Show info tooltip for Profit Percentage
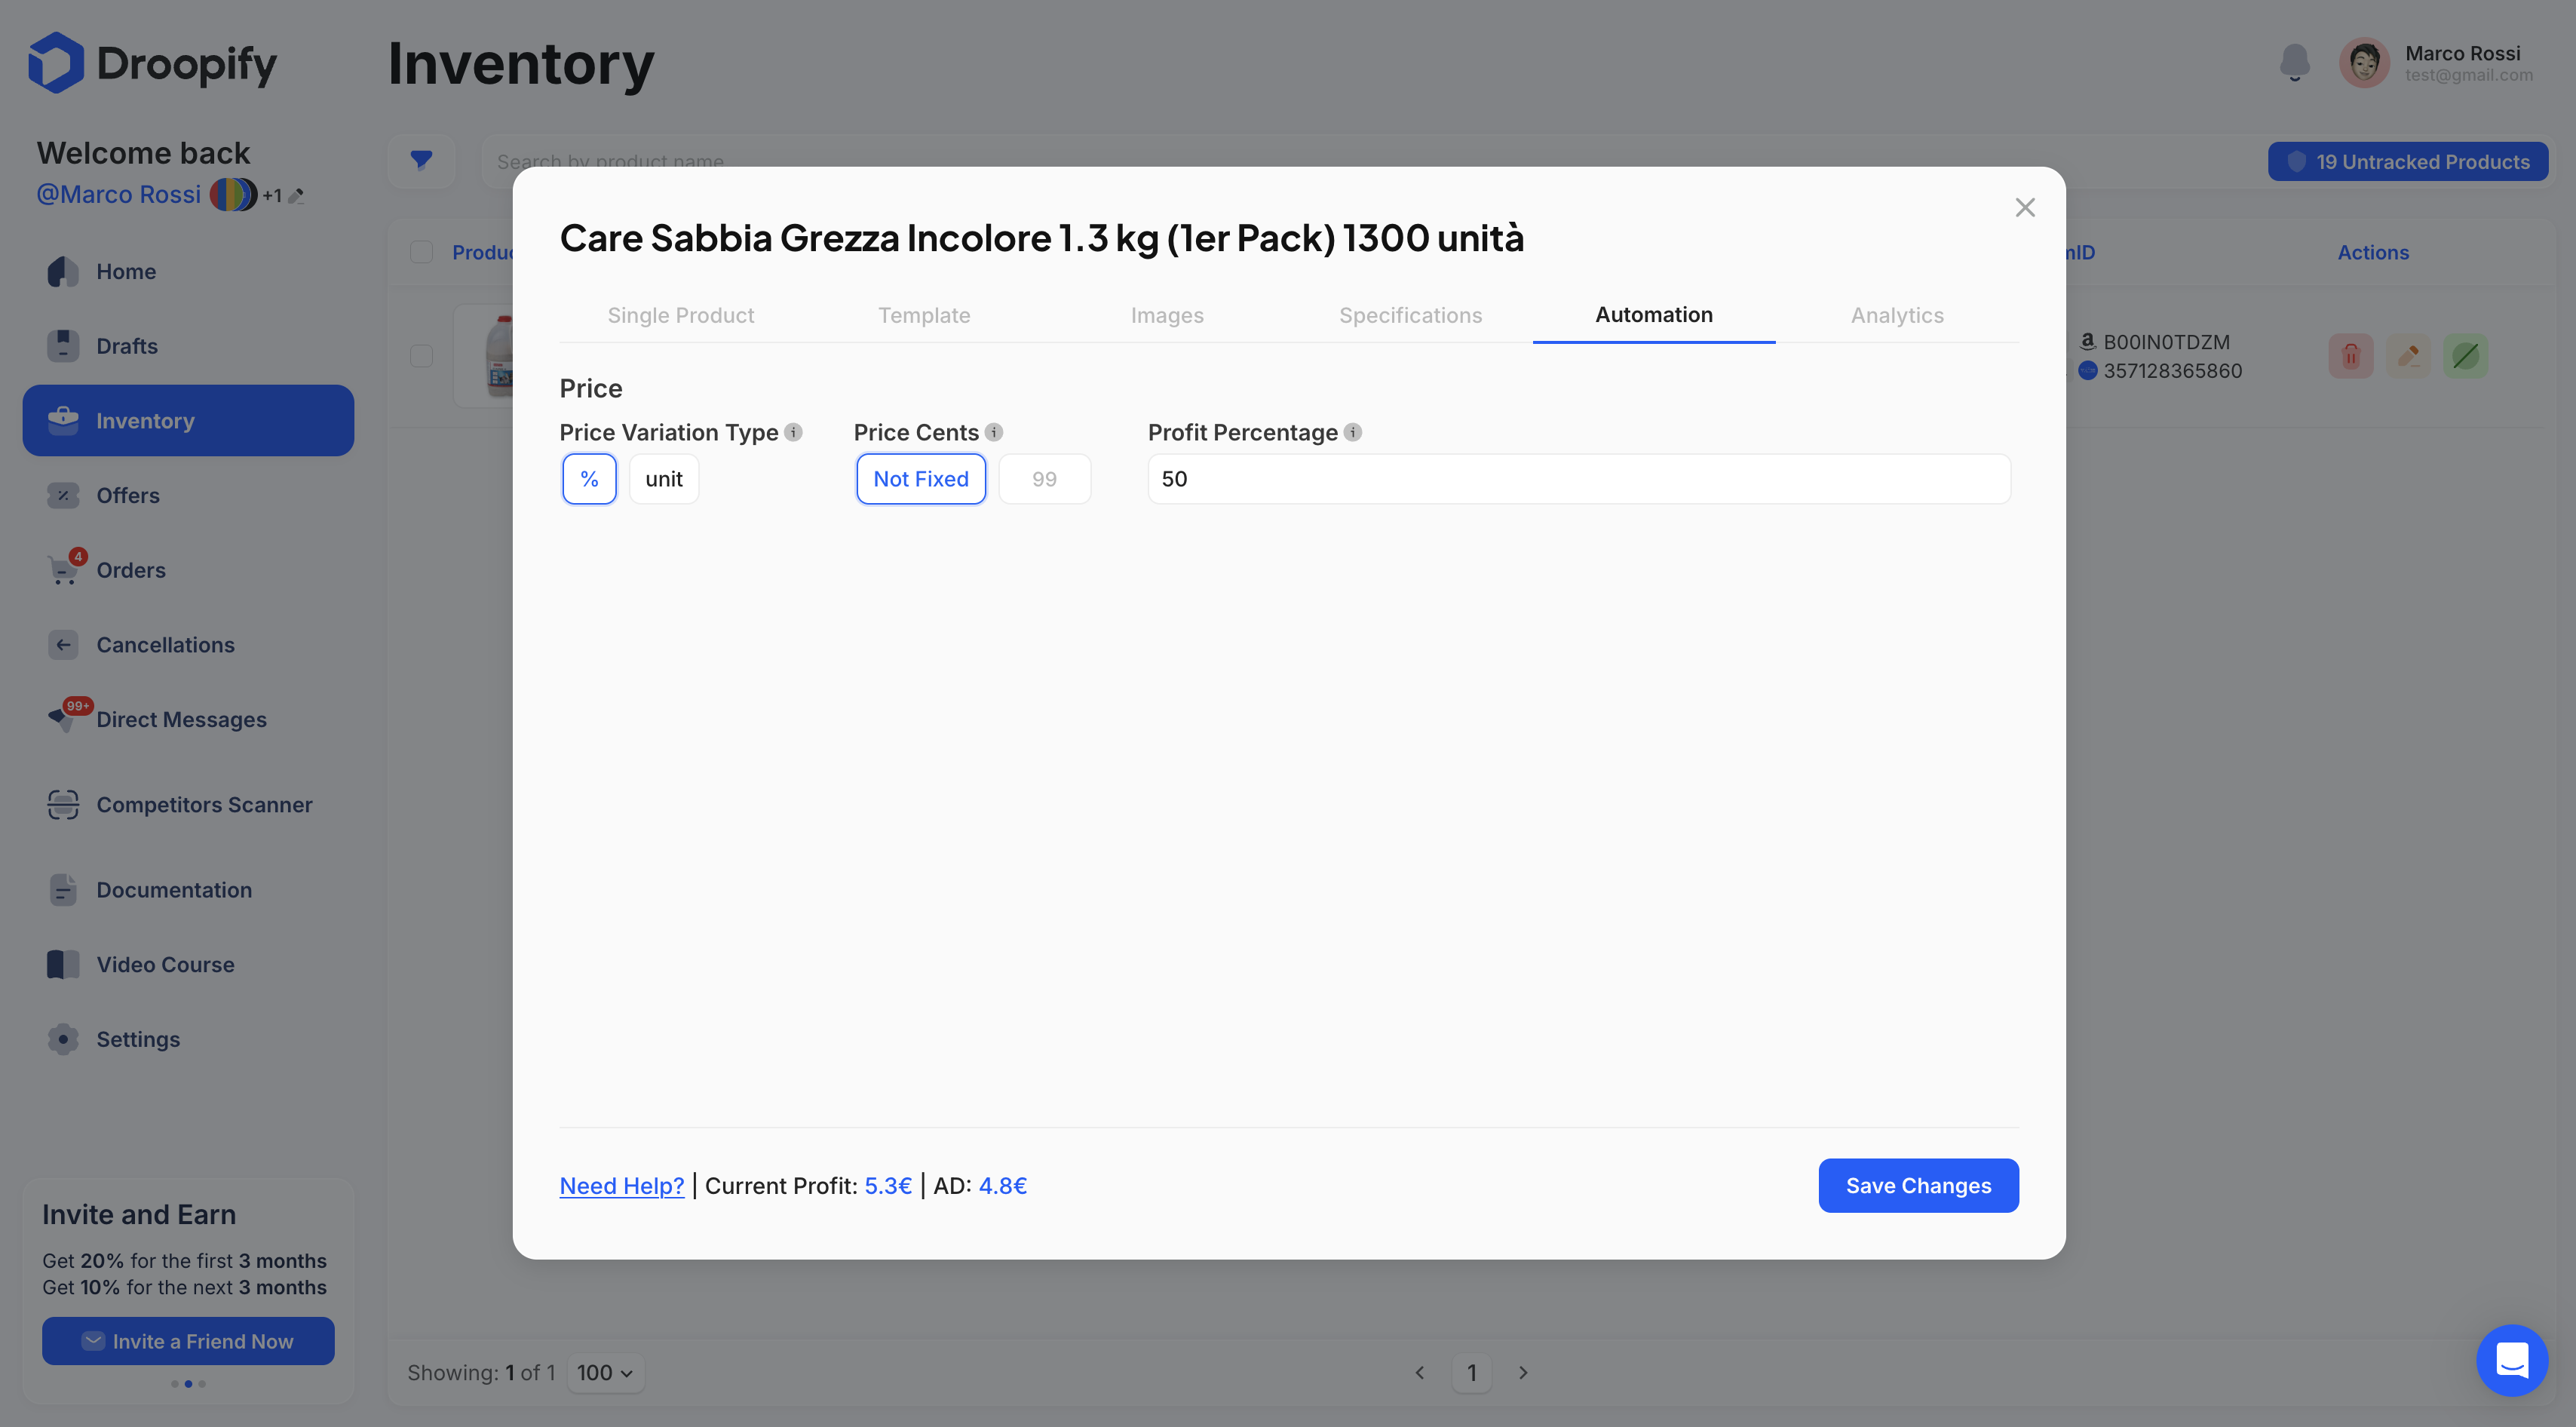 [1353, 432]
